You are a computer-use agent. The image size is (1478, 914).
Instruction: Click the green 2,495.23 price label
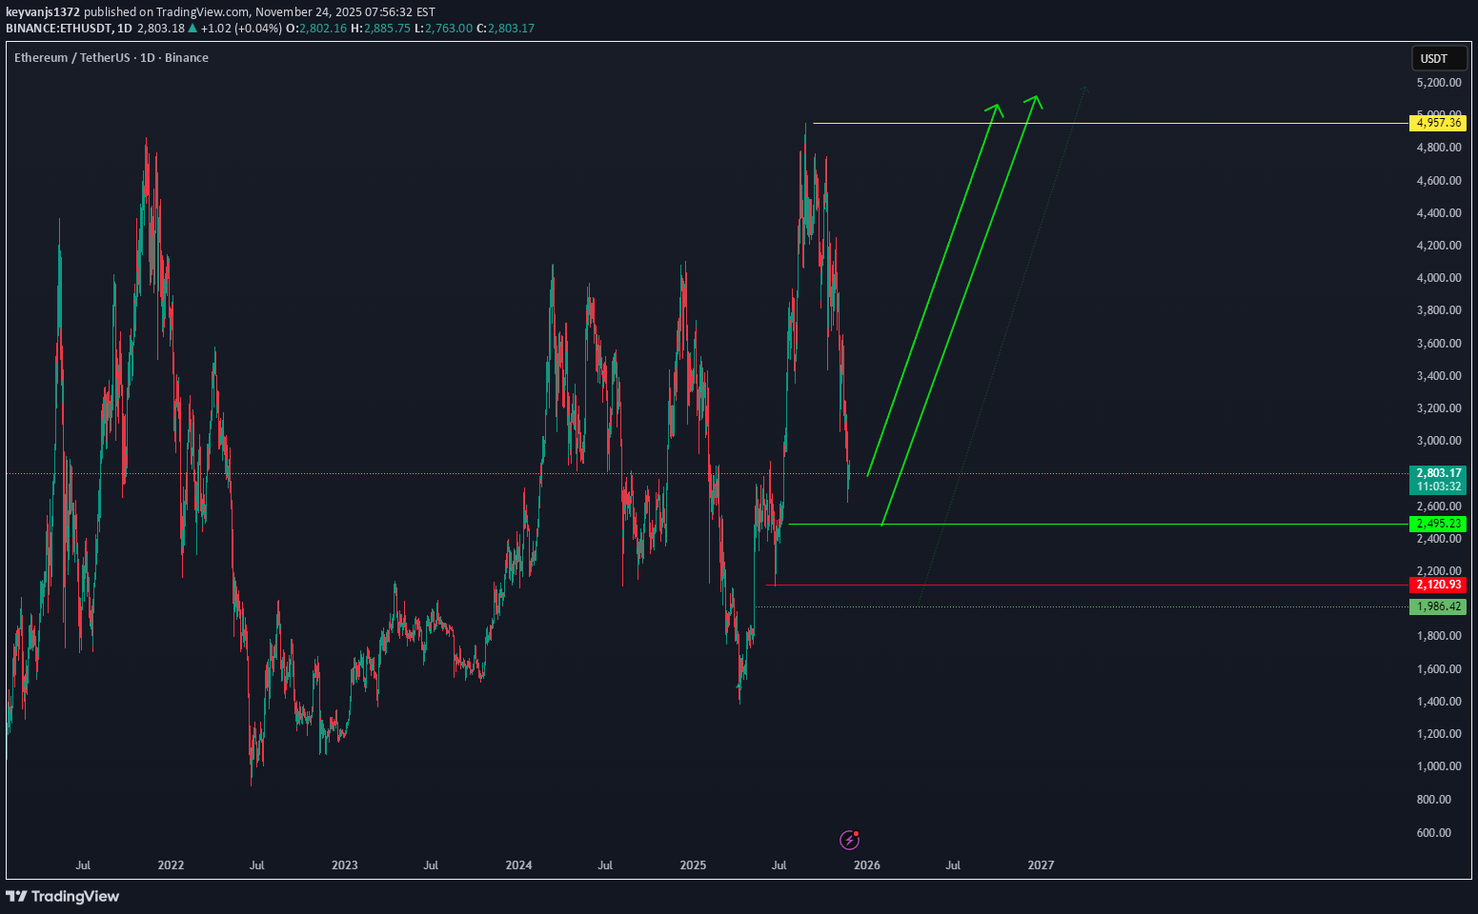tap(1437, 522)
